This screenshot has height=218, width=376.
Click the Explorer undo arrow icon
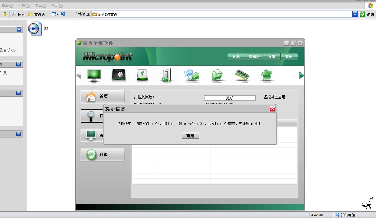pyautogui.click(x=63, y=14)
